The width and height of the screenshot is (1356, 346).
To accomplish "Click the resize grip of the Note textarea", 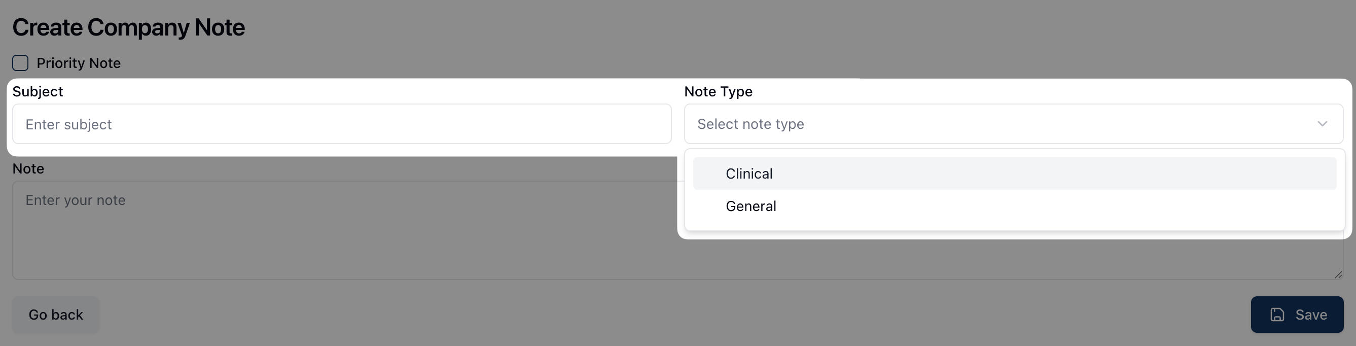I will tap(1338, 274).
